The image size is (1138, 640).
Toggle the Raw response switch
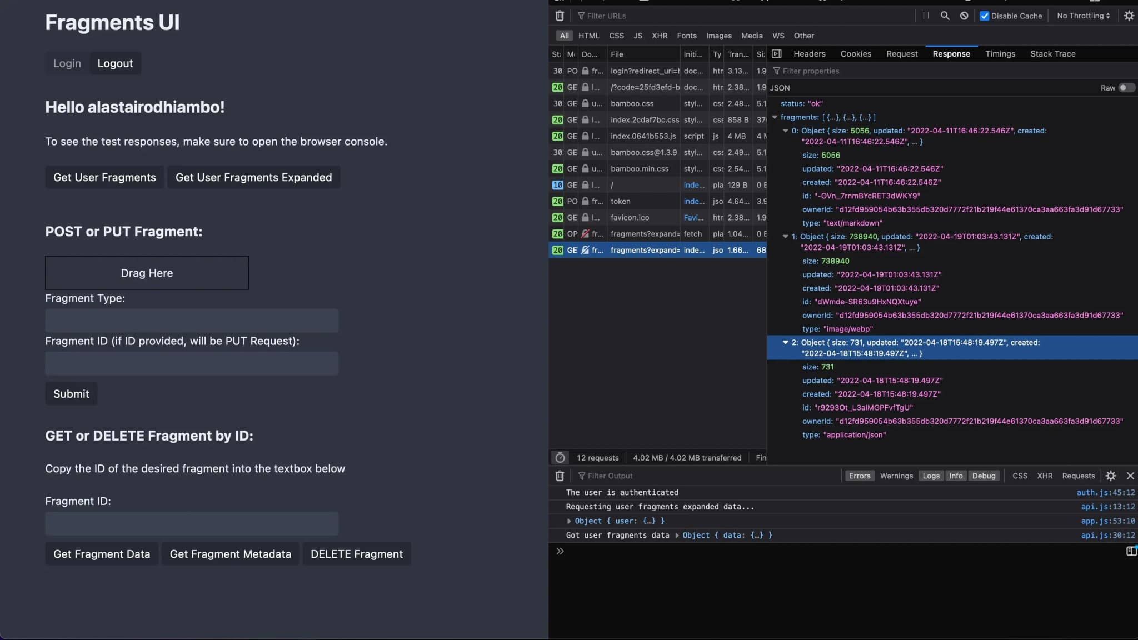pyautogui.click(x=1127, y=88)
